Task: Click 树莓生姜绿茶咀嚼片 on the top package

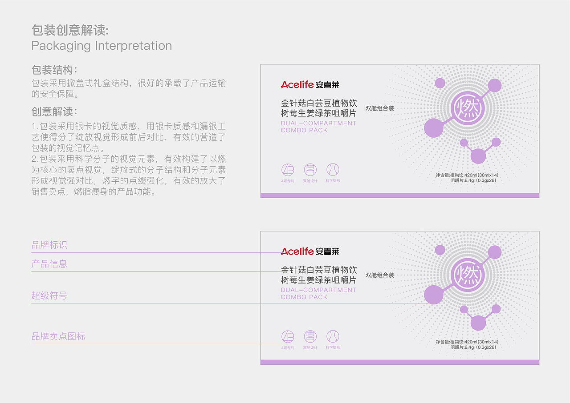Action: click(x=319, y=114)
